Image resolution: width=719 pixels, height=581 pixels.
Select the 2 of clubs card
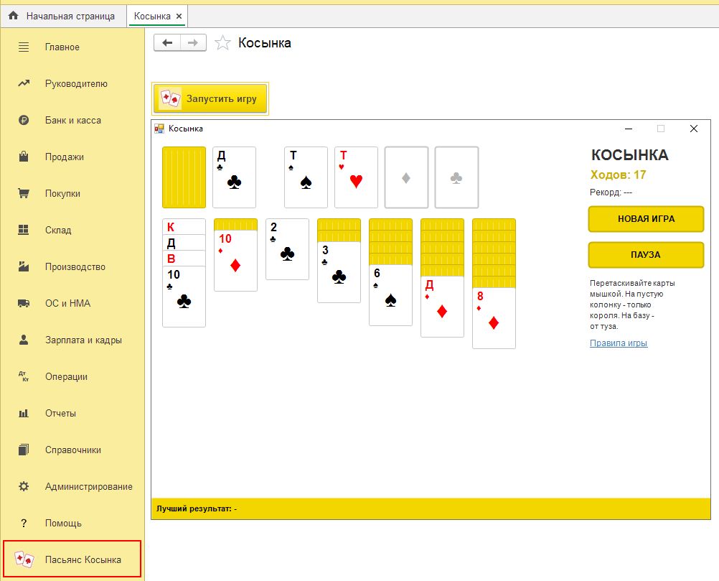pos(287,249)
